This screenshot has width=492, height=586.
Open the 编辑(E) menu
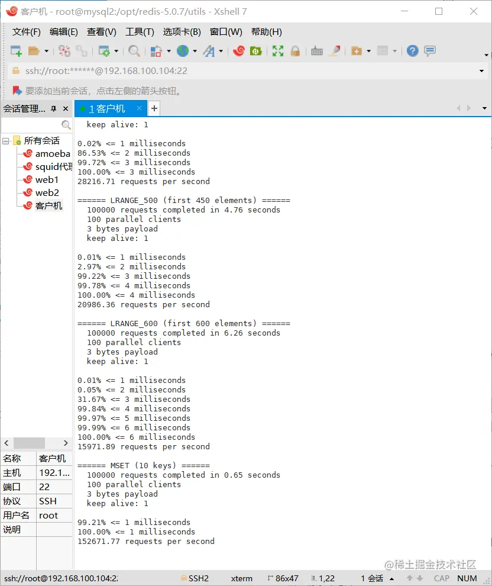click(63, 32)
